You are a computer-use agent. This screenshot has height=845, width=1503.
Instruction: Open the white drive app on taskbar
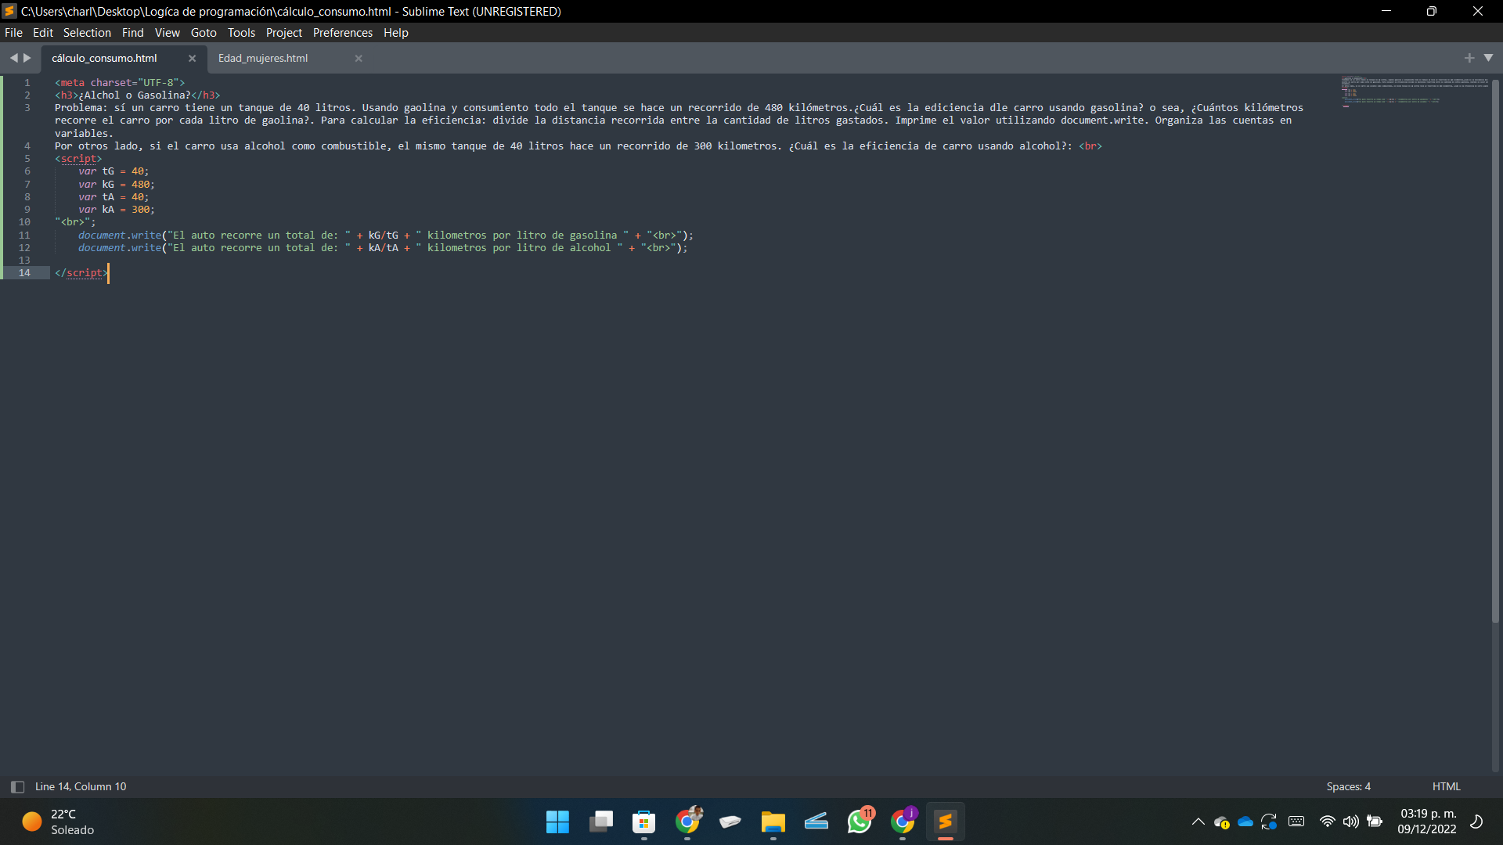730,822
